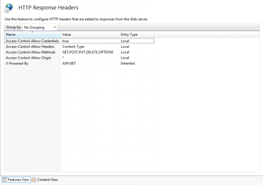Select the Access-Control-Allow-Credentials header row
This screenshot has width=263, height=185.
[x=79, y=41]
